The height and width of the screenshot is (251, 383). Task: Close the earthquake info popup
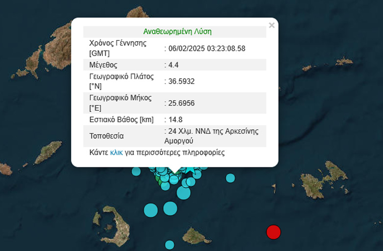pyautogui.click(x=271, y=25)
